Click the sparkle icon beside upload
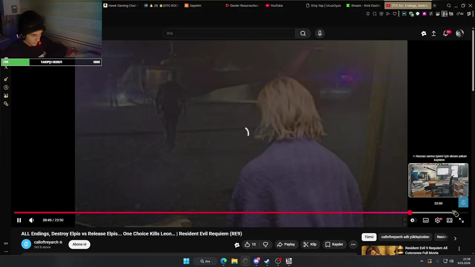The image size is (475, 267). (x=424, y=33)
